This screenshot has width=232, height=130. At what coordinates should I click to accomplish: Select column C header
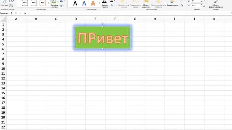[x=56, y=19]
